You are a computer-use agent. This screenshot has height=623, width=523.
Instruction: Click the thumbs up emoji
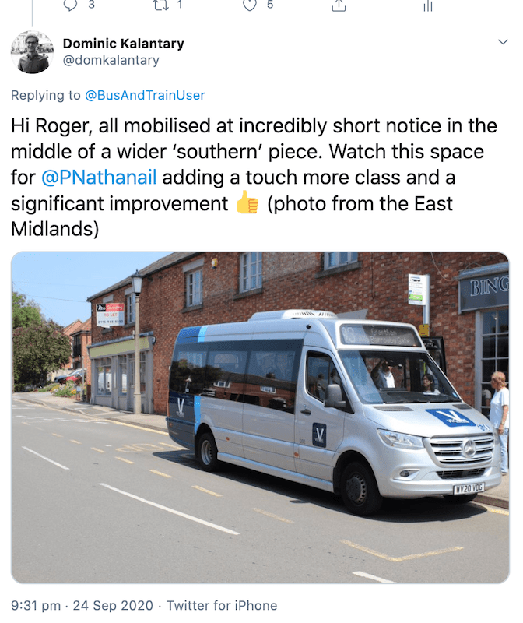tap(247, 202)
